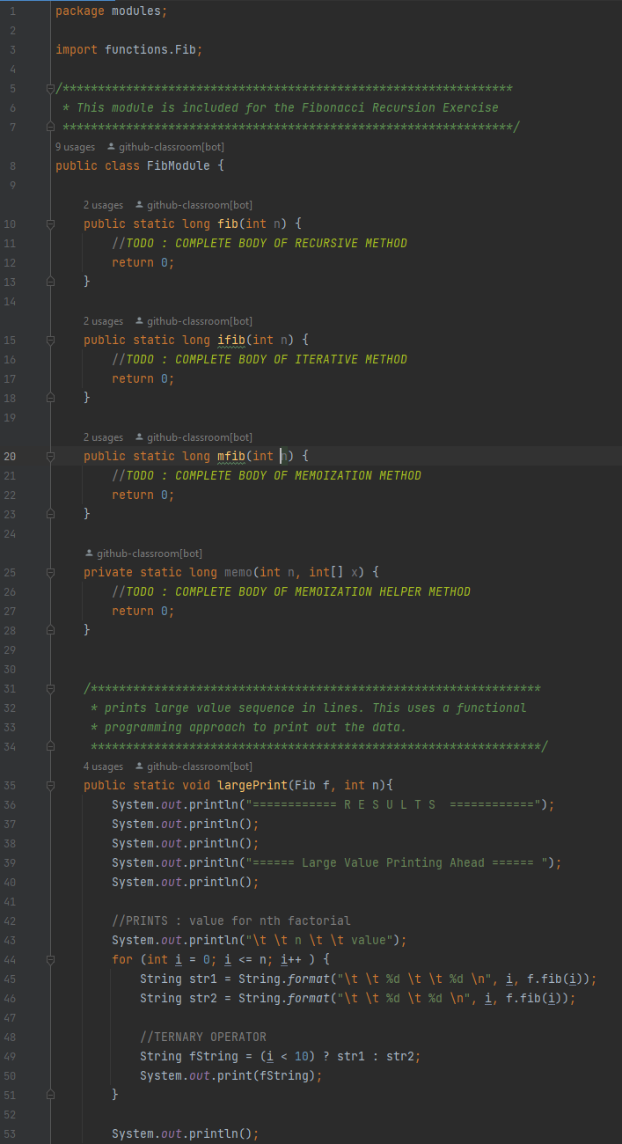The height and width of the screenshot is (1144, 622).
Task: Click the fold end marker on line 34
Action: point(50,746)
